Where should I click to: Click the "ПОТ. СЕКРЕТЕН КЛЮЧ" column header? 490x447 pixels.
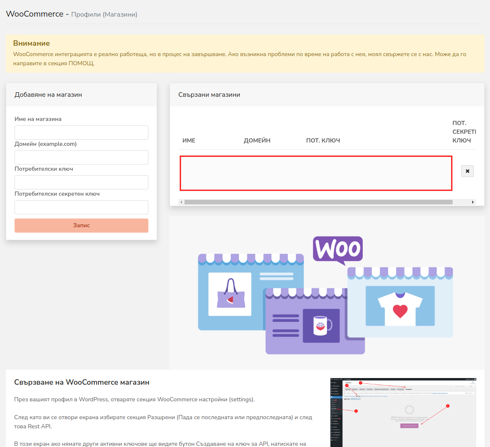[x=464, y=132]
